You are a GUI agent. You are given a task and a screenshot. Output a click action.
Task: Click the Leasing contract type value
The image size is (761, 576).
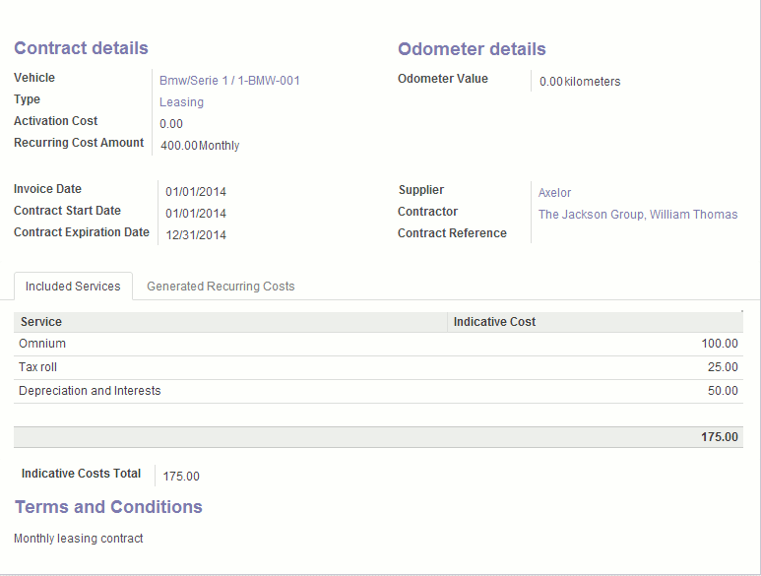coord(181,102)
